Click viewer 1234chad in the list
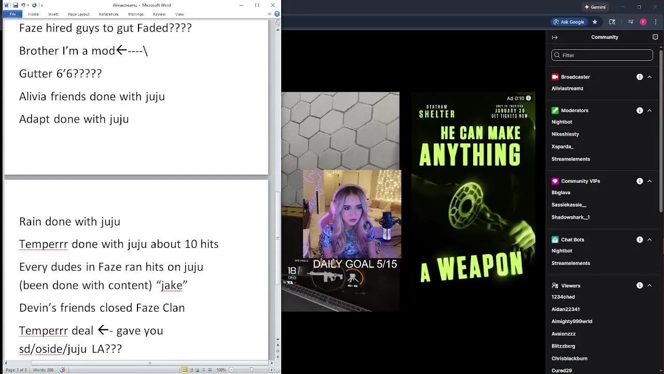Viewport: 664px width, 374px height. coord(563,297)
